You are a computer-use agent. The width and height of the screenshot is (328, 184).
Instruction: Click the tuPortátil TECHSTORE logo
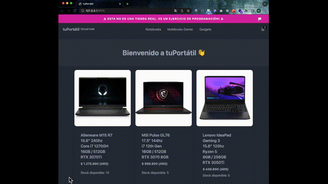pos(79,29)
